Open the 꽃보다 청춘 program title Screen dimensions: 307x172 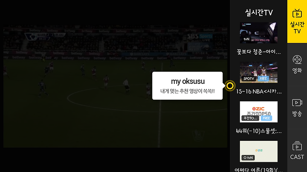point(259,52)
